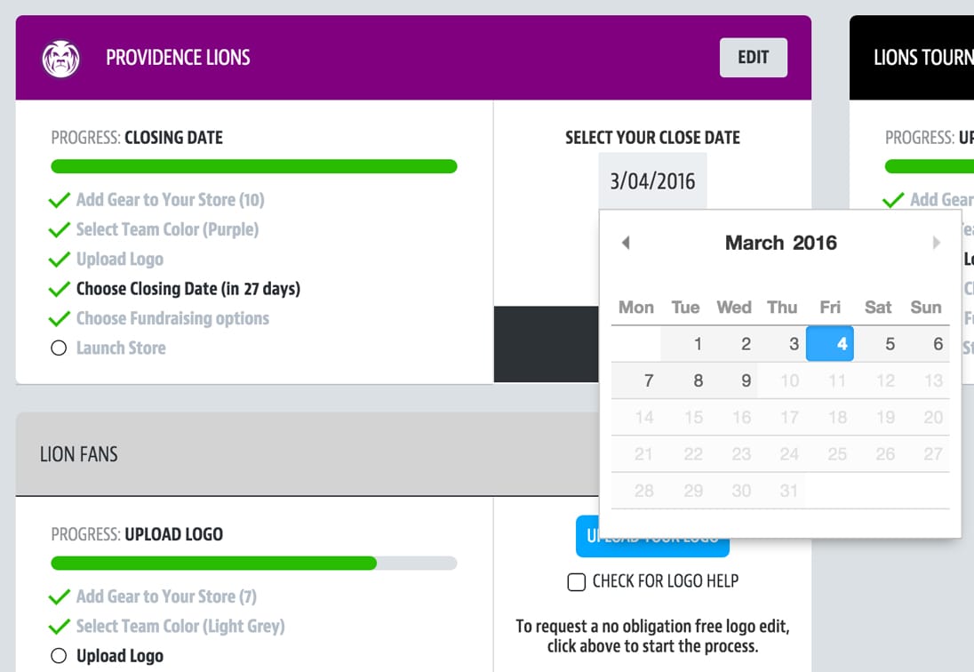This screenshot has height=672, width=974.
Task: Click the March 2016 calendar title
Action: pos(781,242)
